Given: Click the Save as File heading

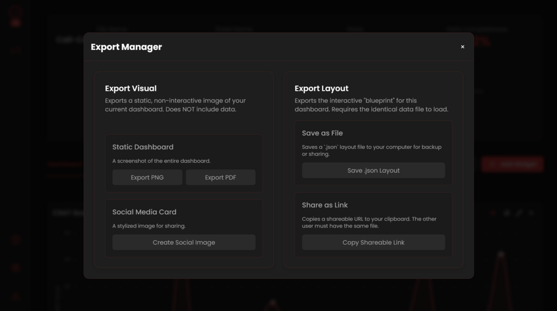Looking at the screenshot, I should click(x=322, y=133).
